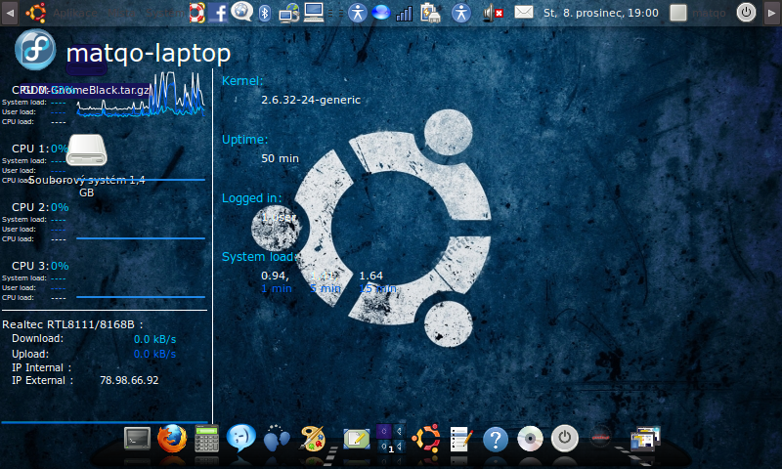The height and width of the screenshot is (469, 782).
Task: Open the checklist notes dock icon
Action: click(461, 439)
